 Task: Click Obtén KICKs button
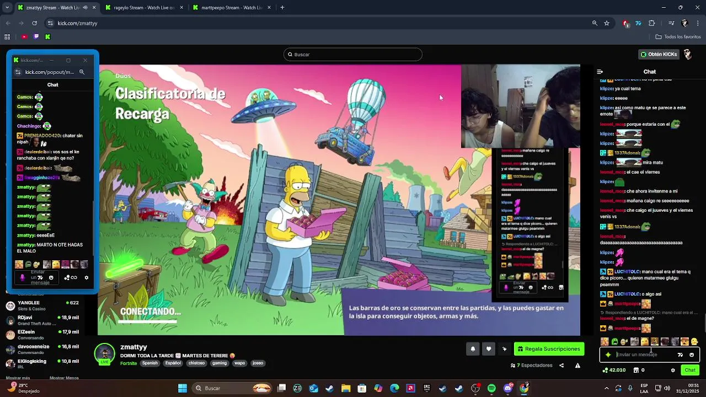click(x=658, y=54)
